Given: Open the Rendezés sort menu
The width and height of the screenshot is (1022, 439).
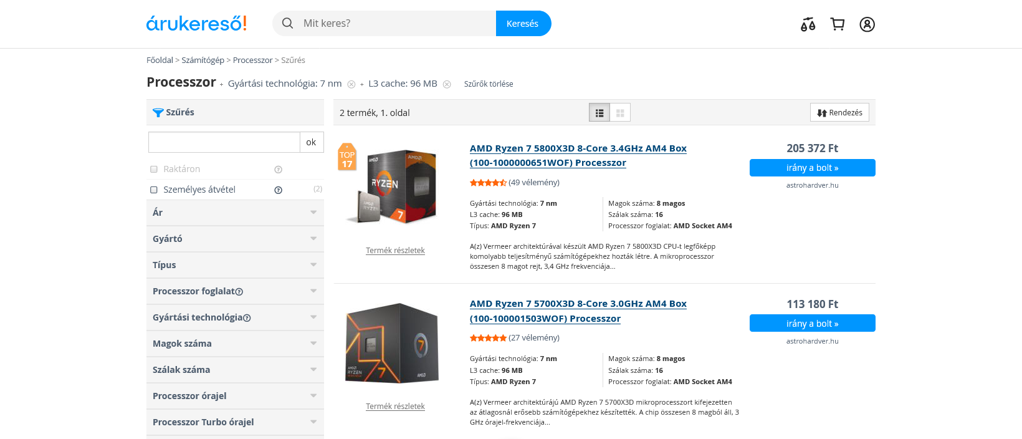Looking at the screenshot, I should pyautogui.click(x=839, y=113).
